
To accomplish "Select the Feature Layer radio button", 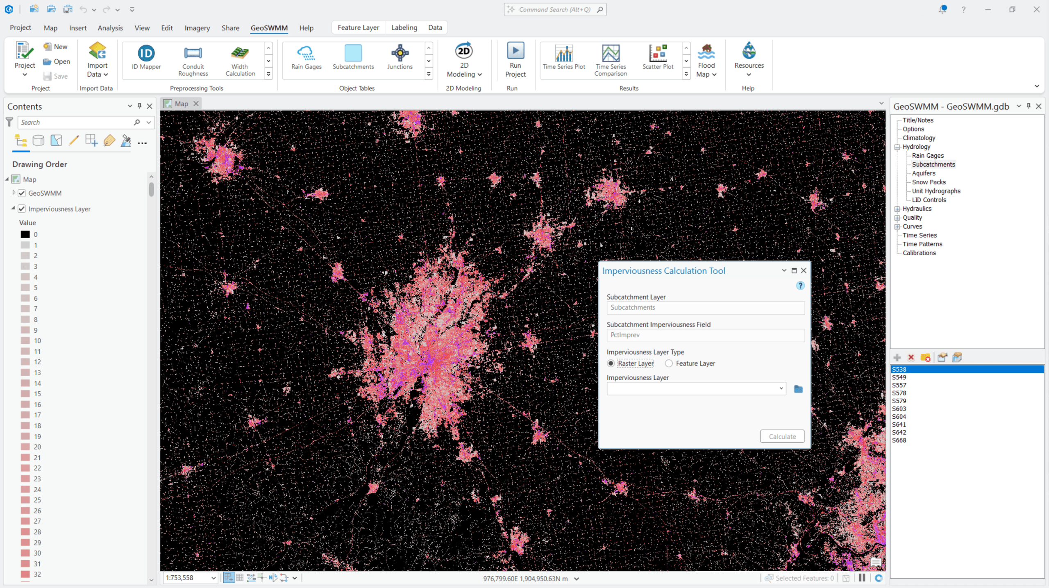I will pyautogui.click(x=669, y=363).
